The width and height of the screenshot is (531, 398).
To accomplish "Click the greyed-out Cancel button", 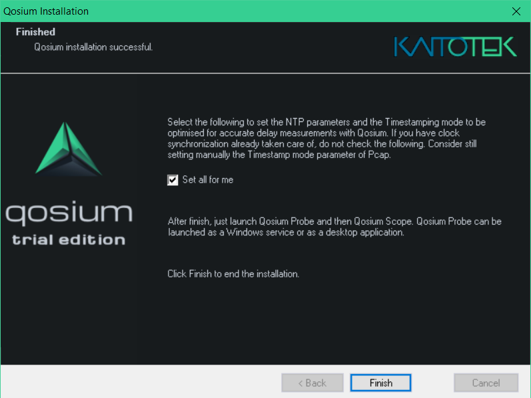I will (486, 383).
